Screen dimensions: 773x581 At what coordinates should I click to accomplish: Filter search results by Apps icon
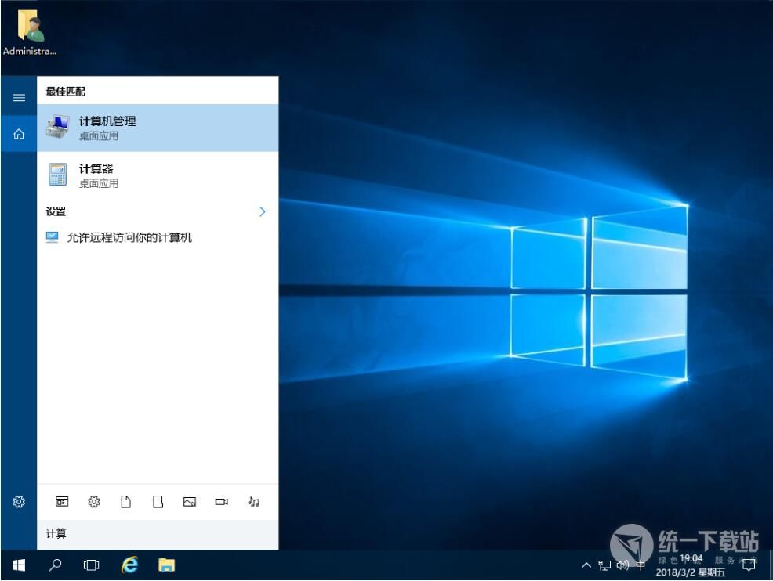tap(62, 502)
